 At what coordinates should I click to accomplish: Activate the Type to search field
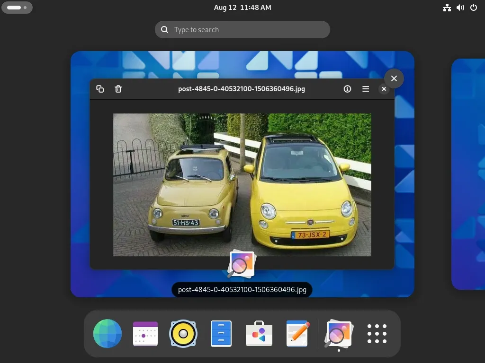242,29
